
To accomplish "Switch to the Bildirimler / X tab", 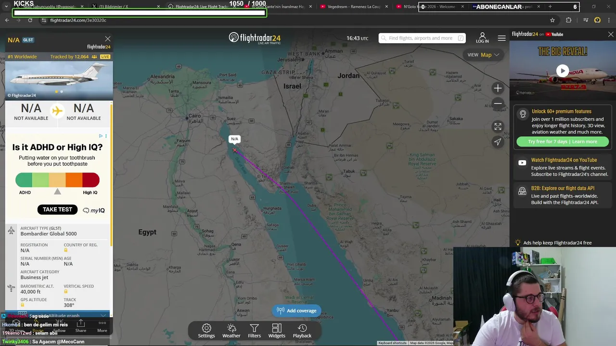I will coord(124,7).
